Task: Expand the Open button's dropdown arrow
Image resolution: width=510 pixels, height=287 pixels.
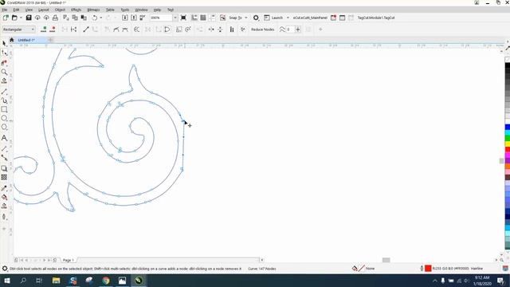Action: pos(21,18)
